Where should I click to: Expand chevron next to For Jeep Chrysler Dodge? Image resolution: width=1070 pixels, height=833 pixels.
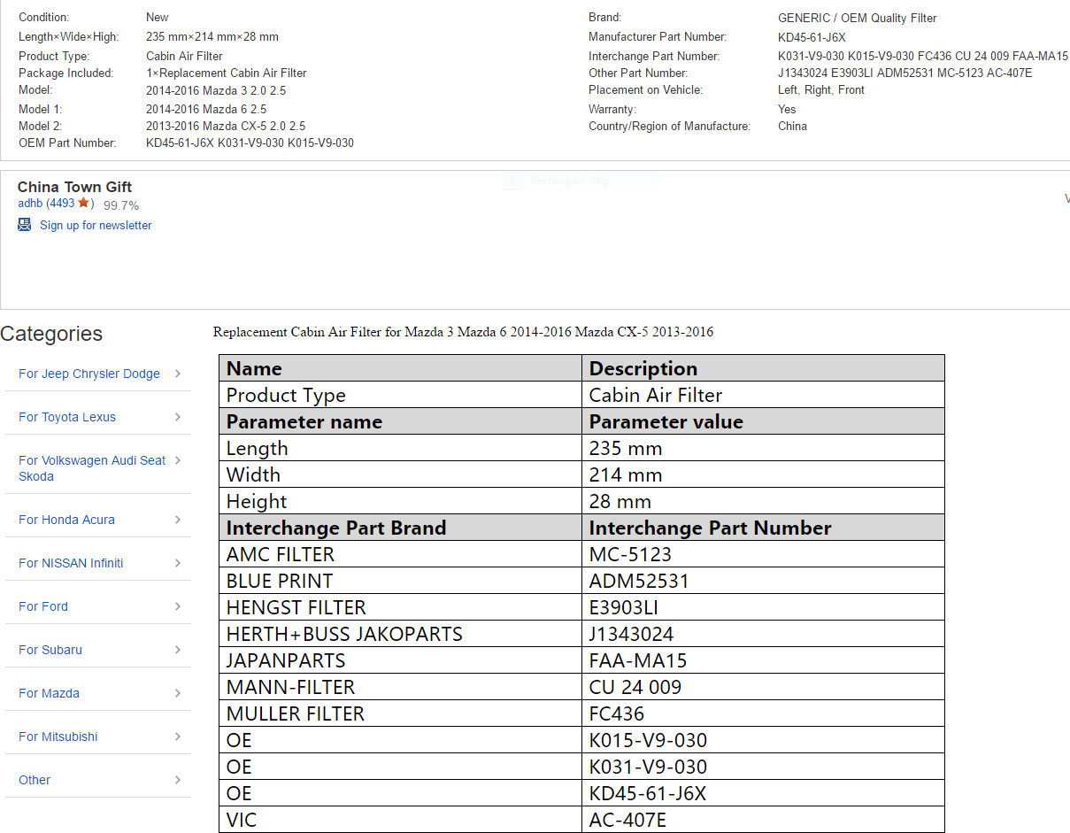178,374
